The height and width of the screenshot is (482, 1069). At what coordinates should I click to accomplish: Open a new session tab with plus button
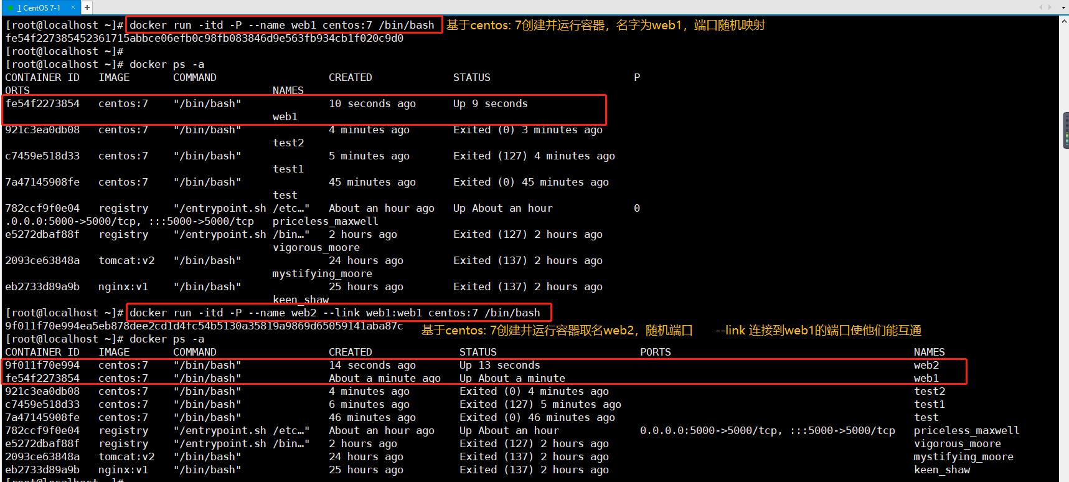pos(87,7)
